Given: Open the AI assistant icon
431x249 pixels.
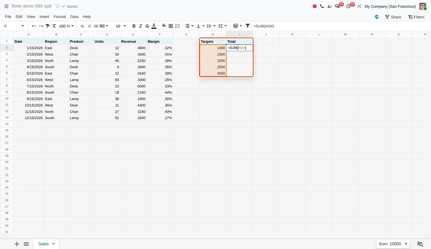Looking at the screenshot, I should pyautogui.click(x=329, y=6).
